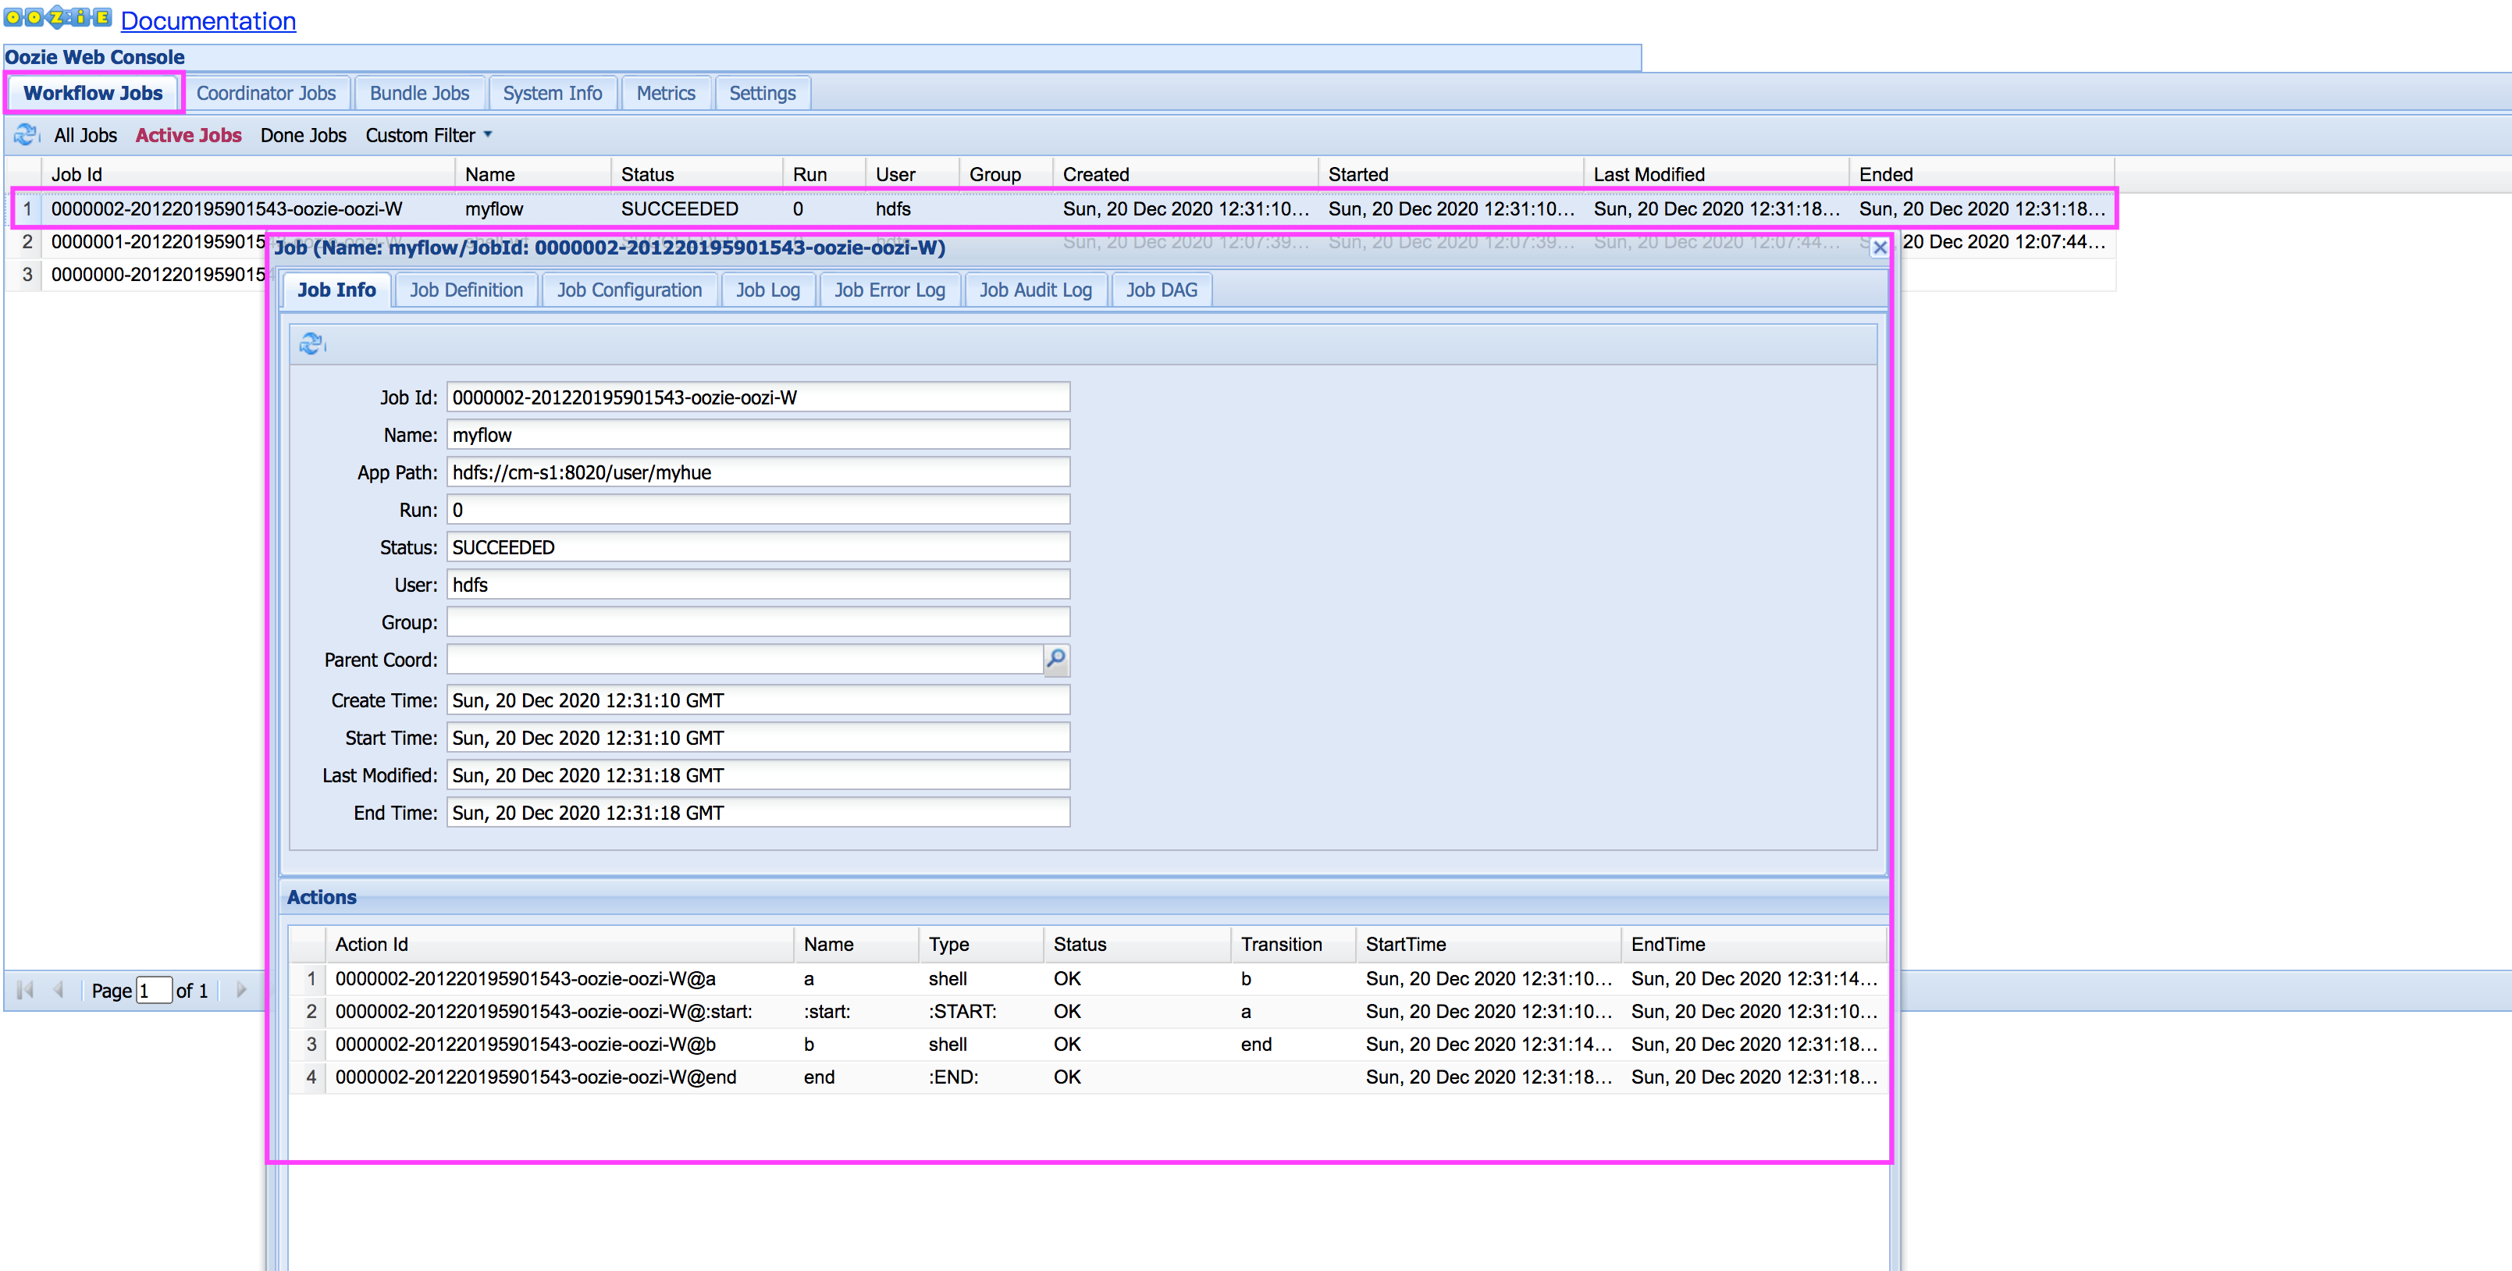Close the myflow job dialog
The image size is (2512, 1271).
[x=1879, y=247]
